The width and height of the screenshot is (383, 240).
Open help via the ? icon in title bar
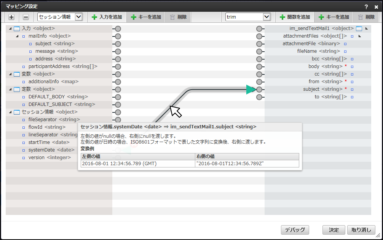coord(365,5)
